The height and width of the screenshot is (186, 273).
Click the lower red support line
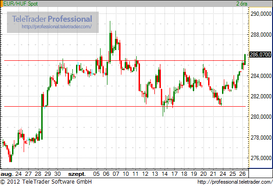coord(125,106)
